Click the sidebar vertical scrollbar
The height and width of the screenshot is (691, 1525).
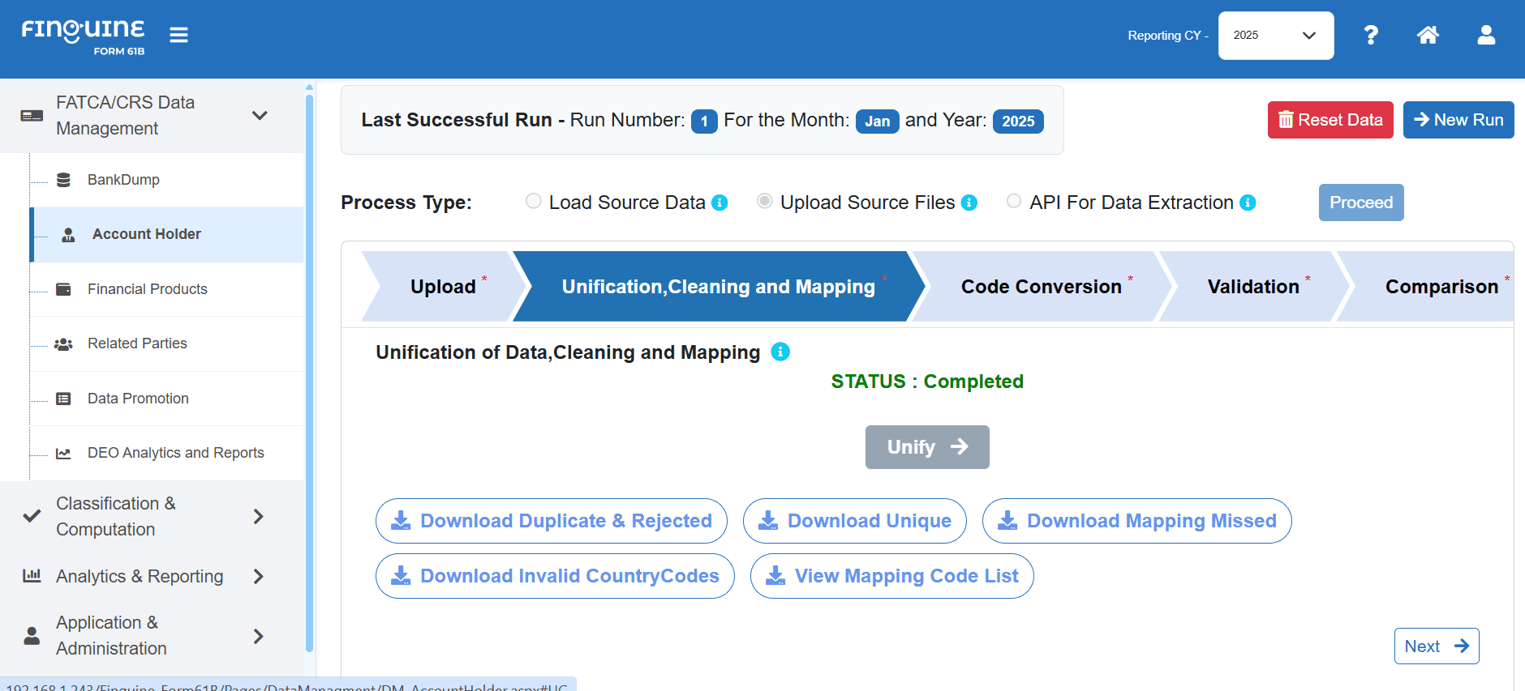(309, 373)
